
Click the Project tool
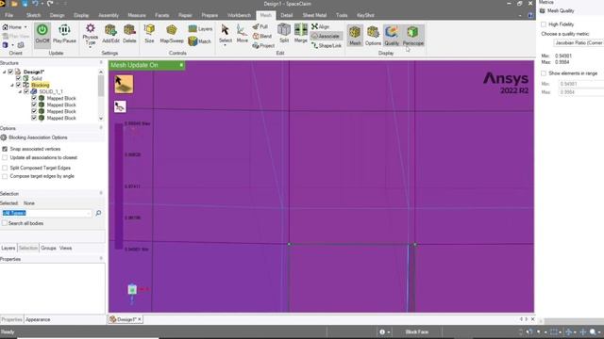263,45
